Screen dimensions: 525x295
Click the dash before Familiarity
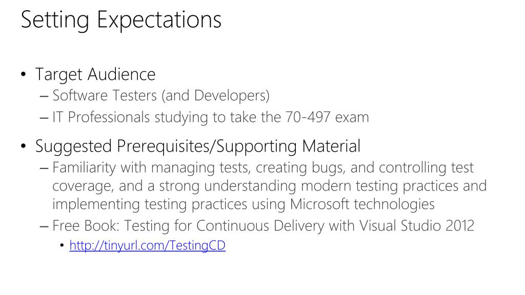[44, 168]
